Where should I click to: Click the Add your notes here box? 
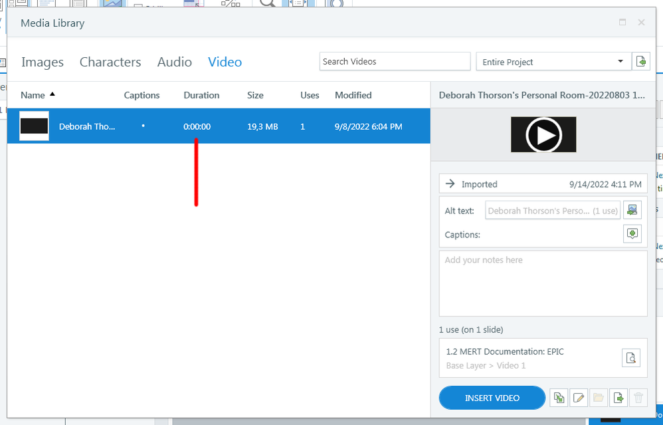pyautogui.click(x=543, y=283)
